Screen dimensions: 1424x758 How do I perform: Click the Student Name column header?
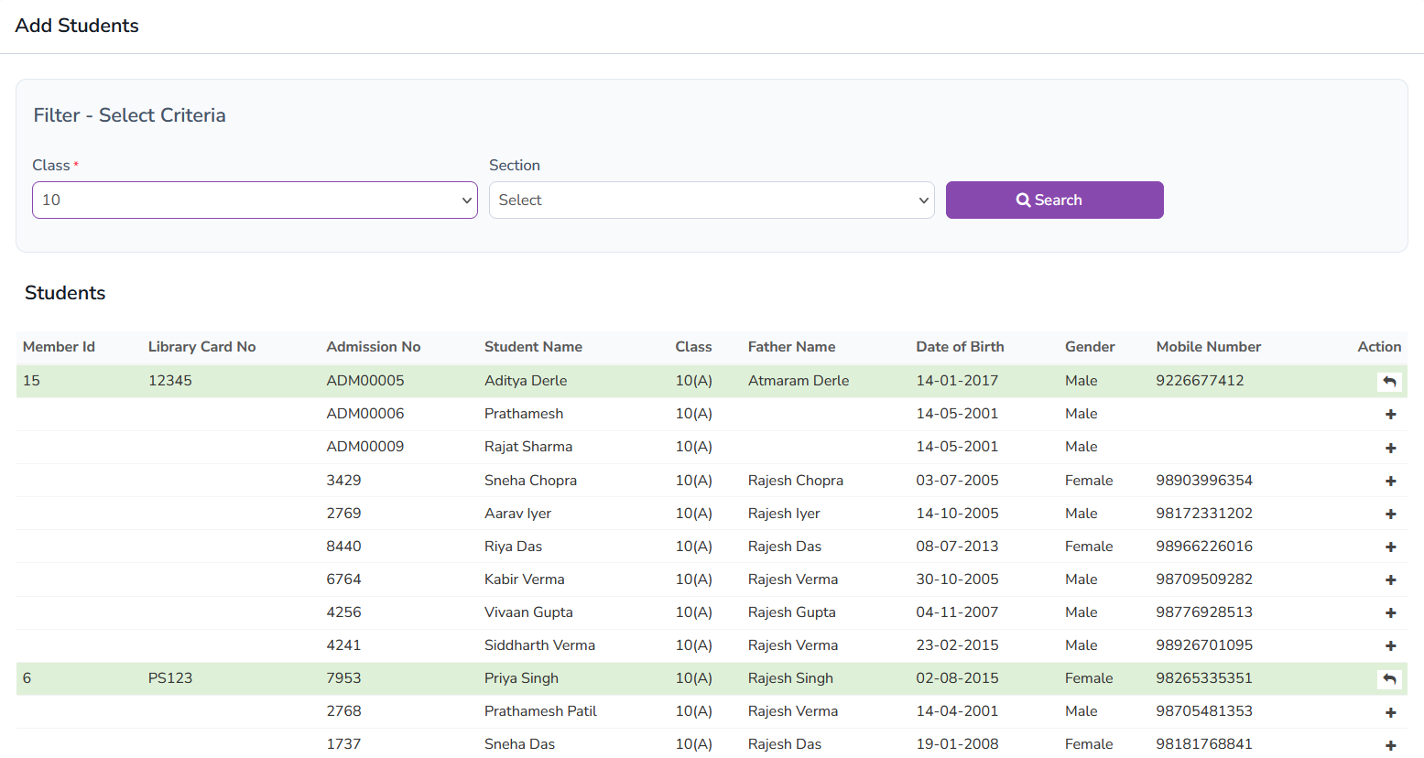click(x=533, y=347)
